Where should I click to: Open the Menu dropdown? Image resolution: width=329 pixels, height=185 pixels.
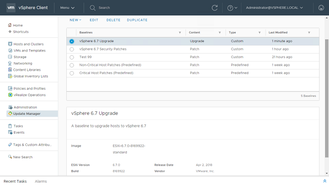click(x=67, y=8)
